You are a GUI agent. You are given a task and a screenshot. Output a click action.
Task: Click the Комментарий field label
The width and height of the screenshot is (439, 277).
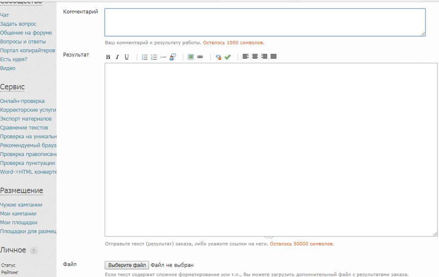tap(81, 12)
